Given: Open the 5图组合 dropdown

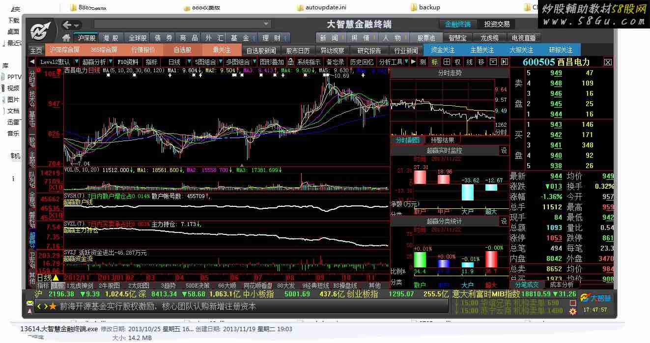Looking at the screenshot, I should tap(220, 62).
